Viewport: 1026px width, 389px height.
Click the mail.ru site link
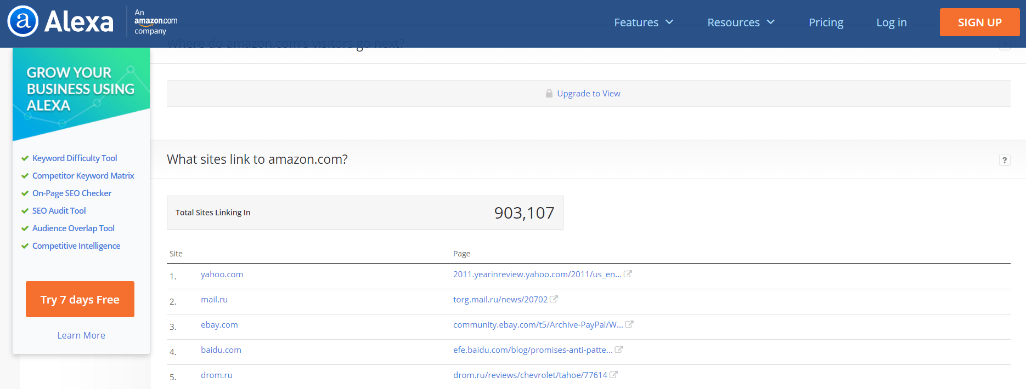tap(214, 300)
